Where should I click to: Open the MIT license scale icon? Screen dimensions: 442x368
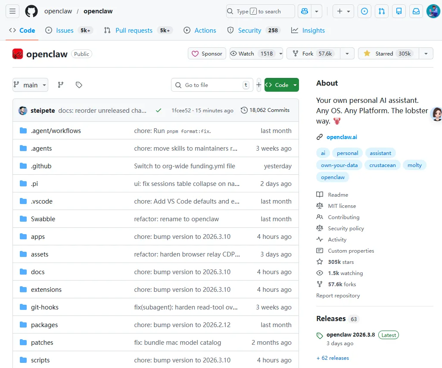(320, 206)
